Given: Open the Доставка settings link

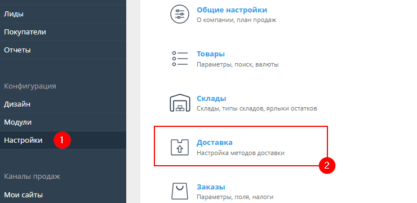Looking at the screenshot, I should pyautogui.click(x=215, y=142).
